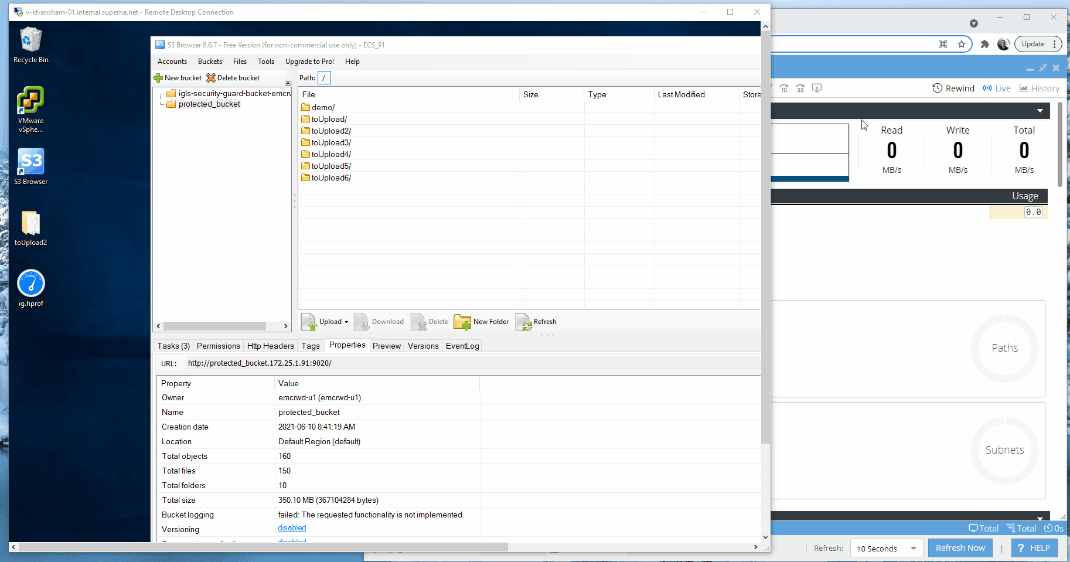Switch to the Http Headers tab

270,346
